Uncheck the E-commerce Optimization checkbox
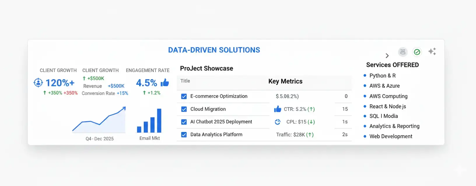Screen dimensions: 476x186 tap(184, 96)
